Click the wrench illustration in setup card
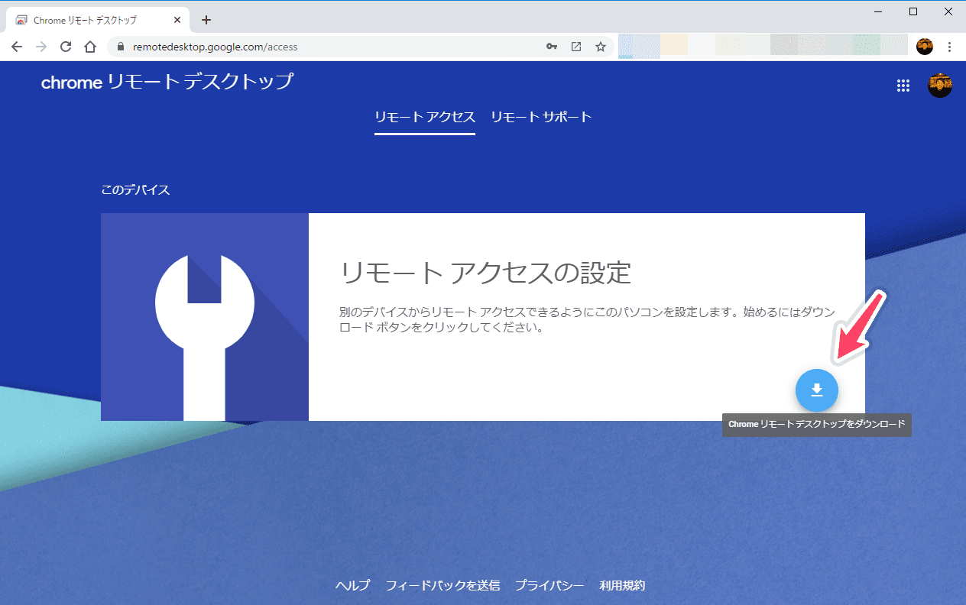 click(x=205, y=317)
